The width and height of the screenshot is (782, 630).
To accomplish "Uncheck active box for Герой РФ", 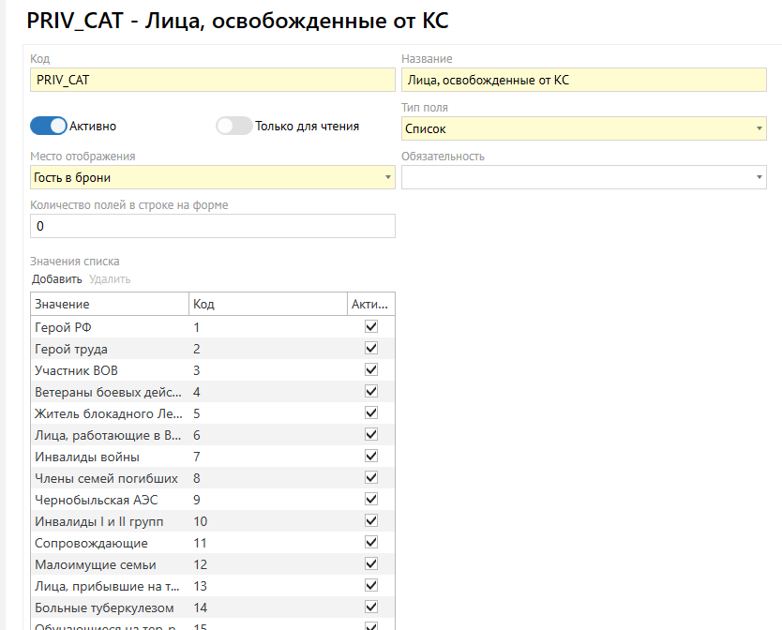I will pos(371,327).
